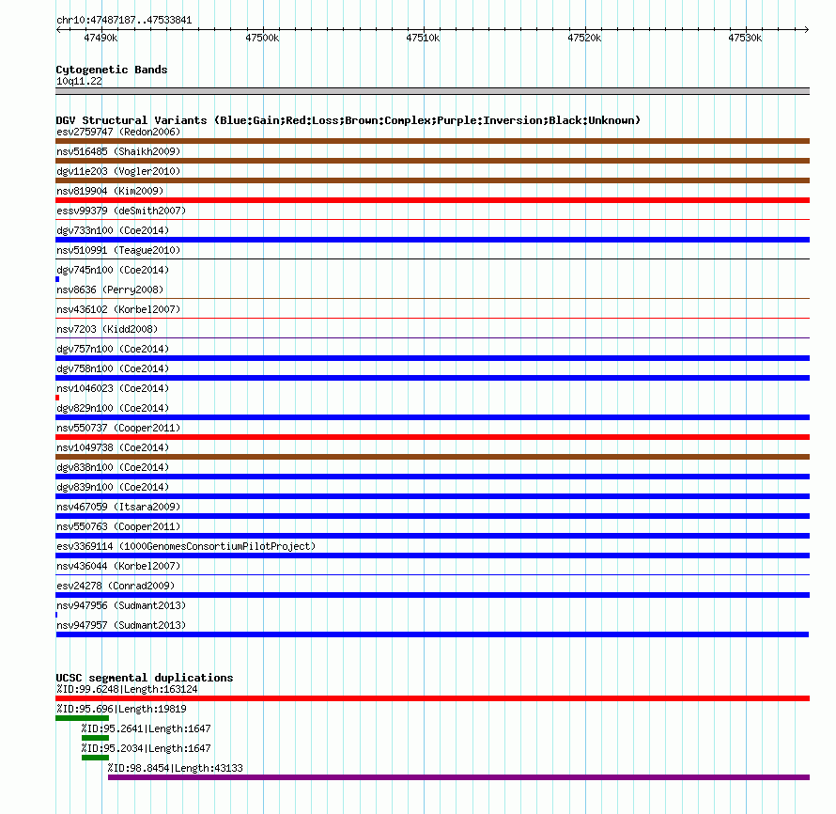Viewport: 836px width, 814px height.
Task: Click the small blue dgv745n100 feature block
Action: click(57, 279)
